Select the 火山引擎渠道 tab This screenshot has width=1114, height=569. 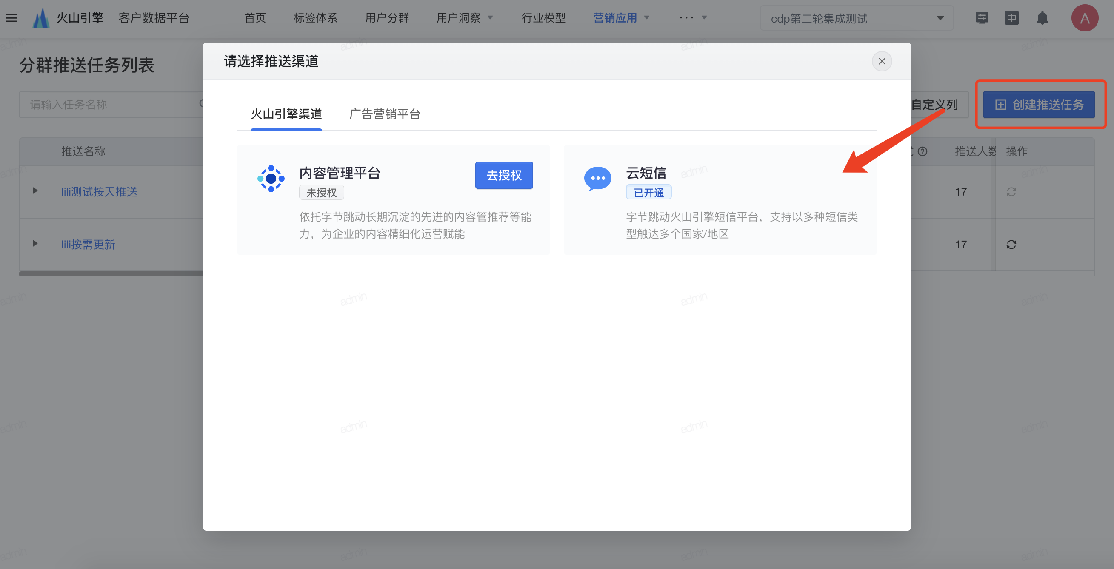click(x=286, y=114)
